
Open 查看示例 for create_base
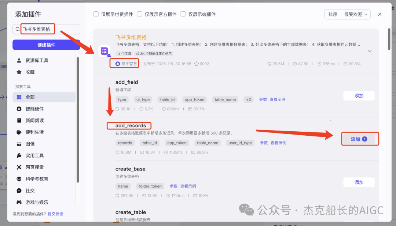pos(188,186)
